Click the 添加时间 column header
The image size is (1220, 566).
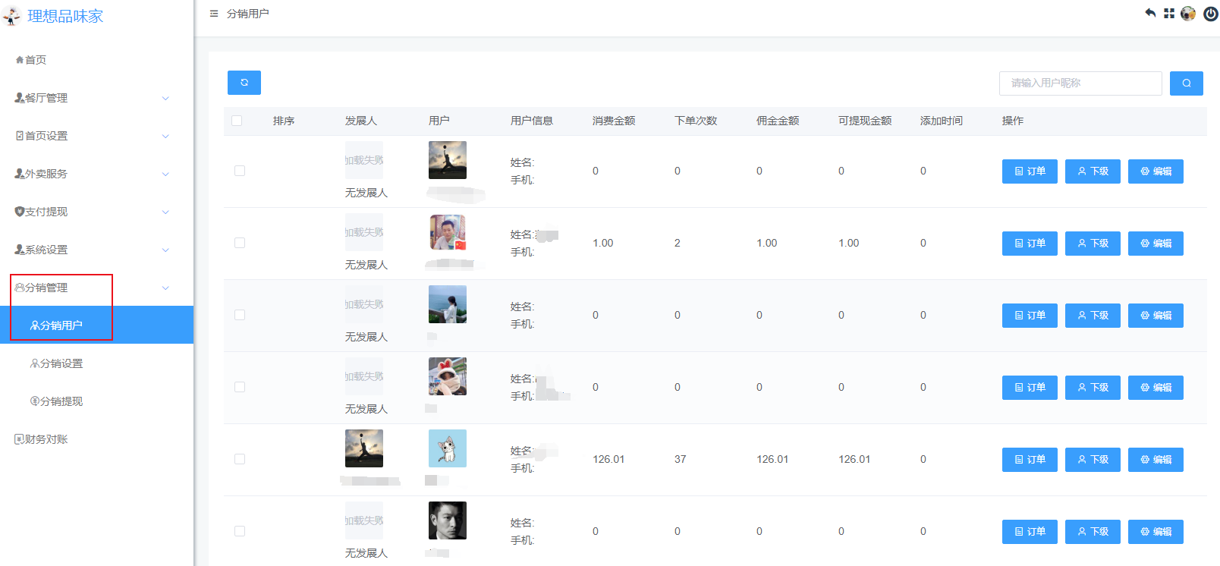pos(942,121)
